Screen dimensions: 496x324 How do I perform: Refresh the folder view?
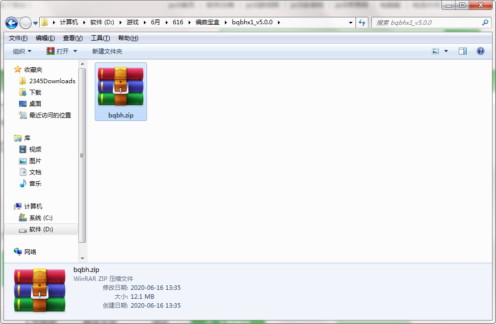pos(362,23)
